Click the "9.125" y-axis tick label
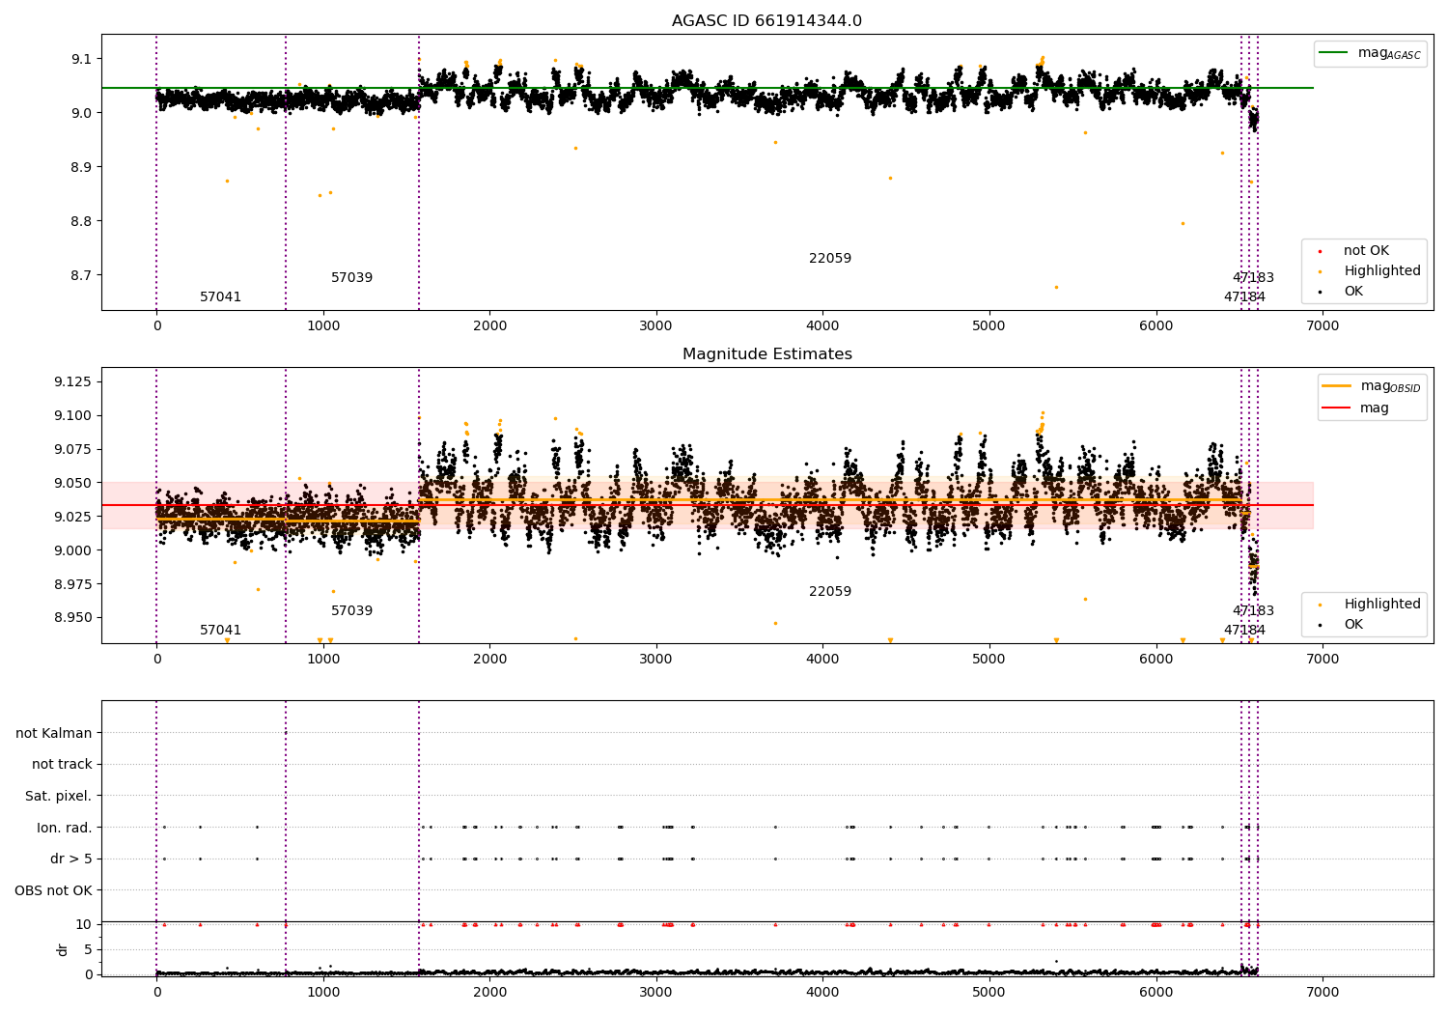The height and width of the screenshot is (1014, 1448). (73, 382)
